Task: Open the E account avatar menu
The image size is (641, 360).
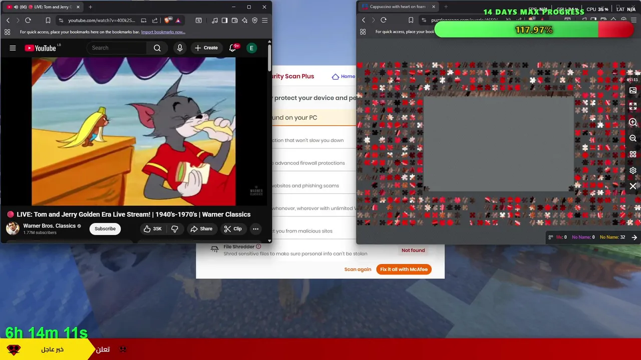Action: 251,48
